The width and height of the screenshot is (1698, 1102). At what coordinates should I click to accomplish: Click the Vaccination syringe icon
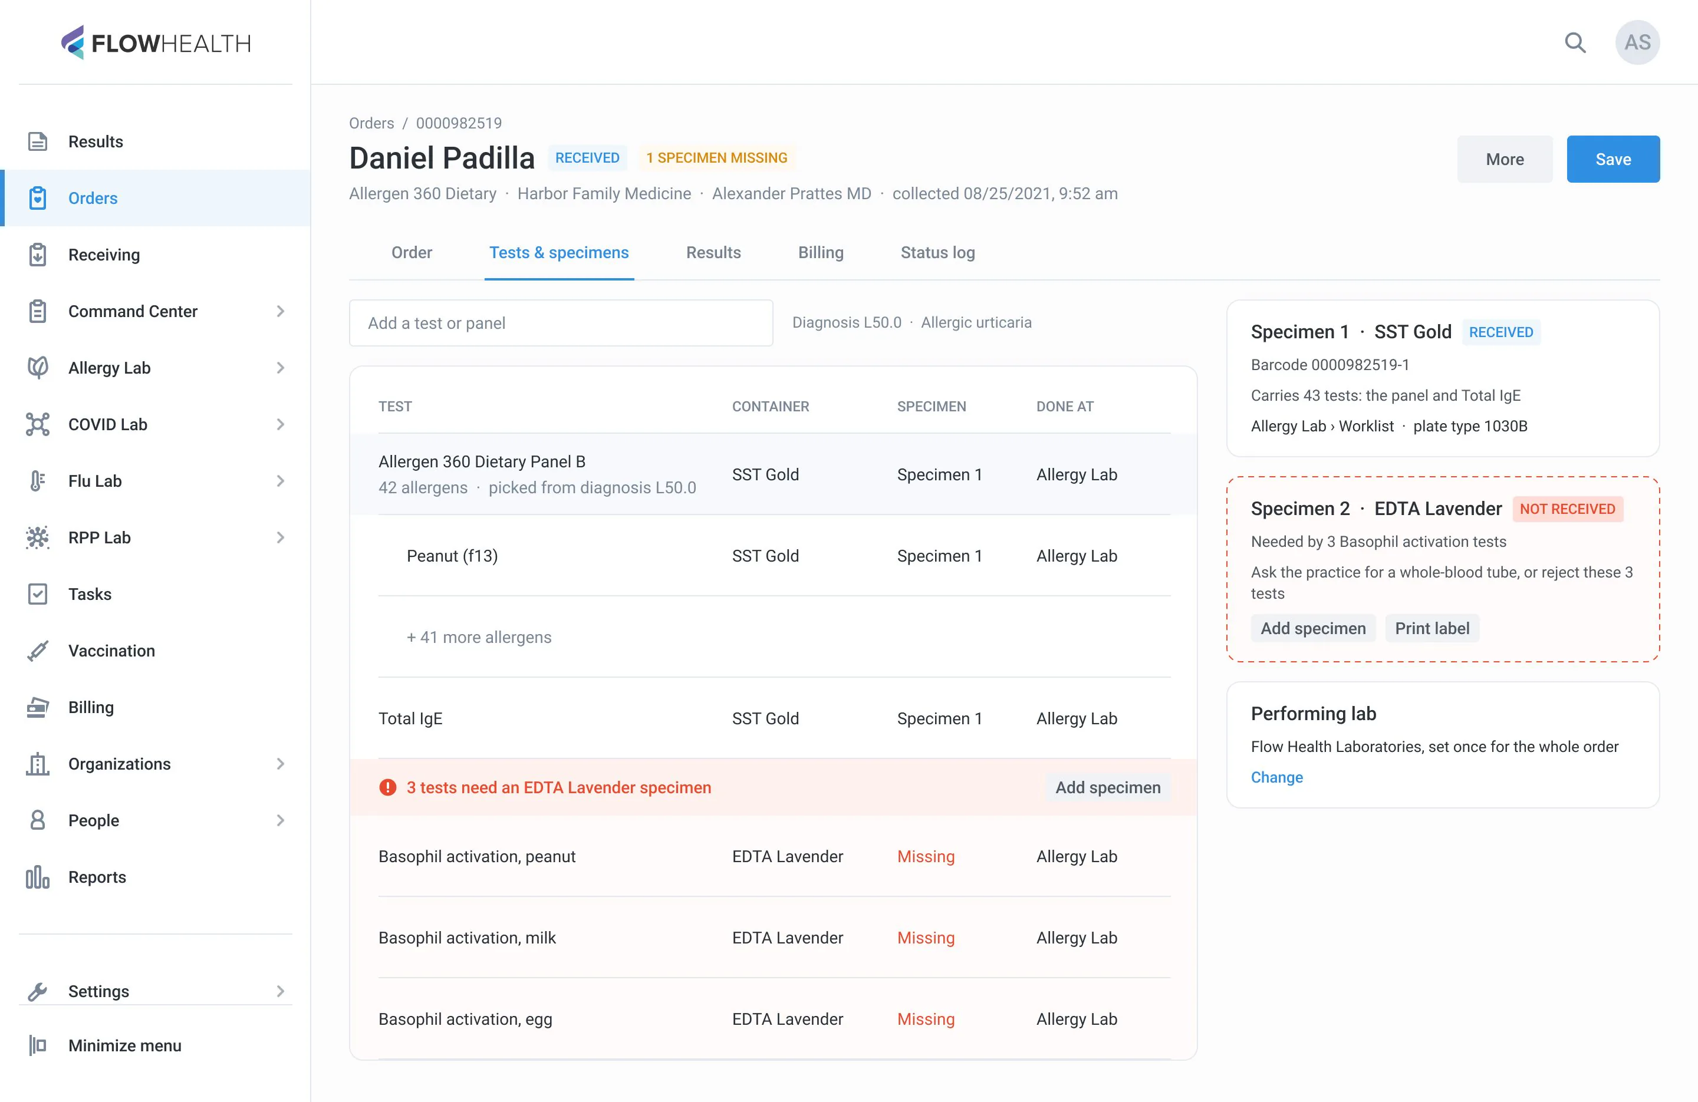point(37,651)
